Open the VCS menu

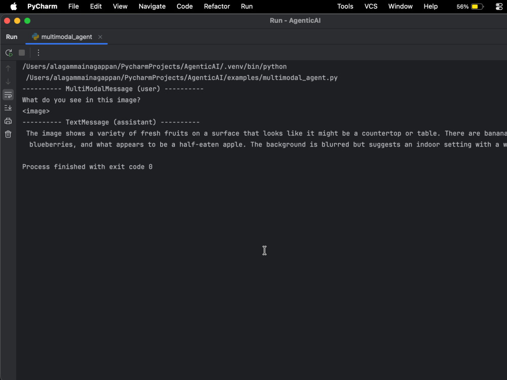[371, 7]
